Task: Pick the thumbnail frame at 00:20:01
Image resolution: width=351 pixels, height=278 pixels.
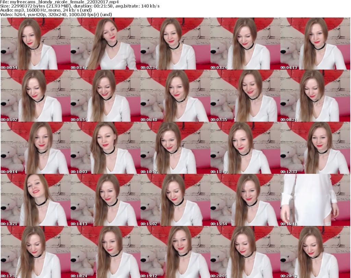Action: [x=245, y=252]
